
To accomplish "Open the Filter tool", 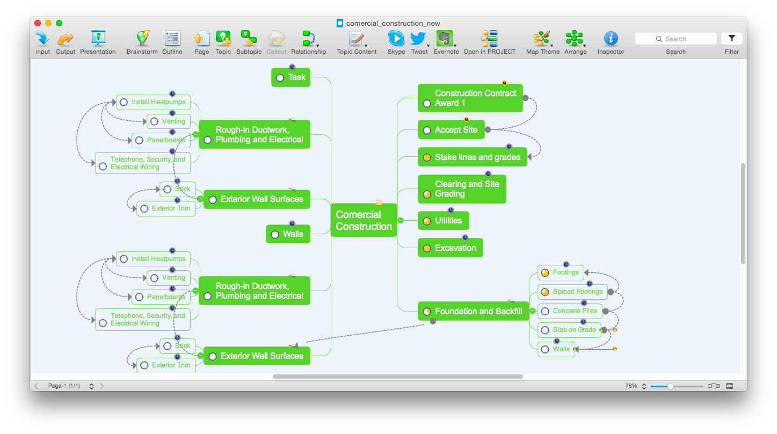I will [x=731, y=39].
